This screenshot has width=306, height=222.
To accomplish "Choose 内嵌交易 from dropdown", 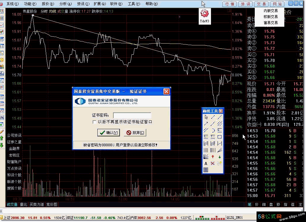I will 270,11.
